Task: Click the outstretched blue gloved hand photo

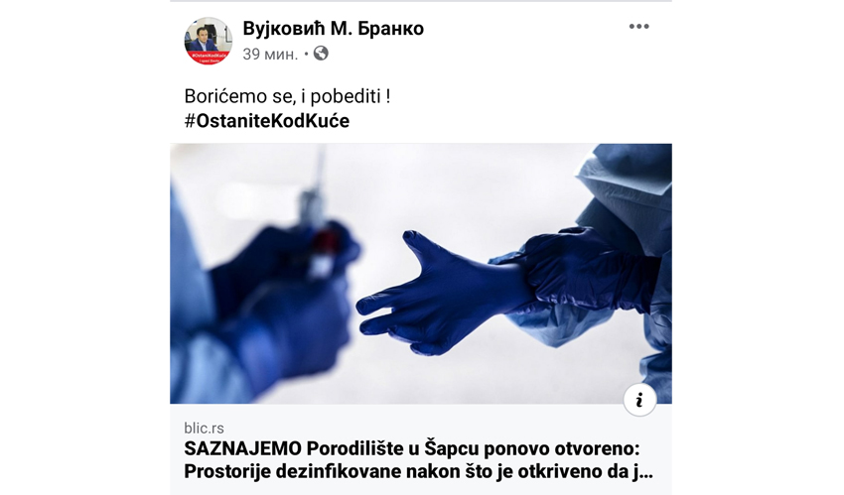Action: (442, 293)
